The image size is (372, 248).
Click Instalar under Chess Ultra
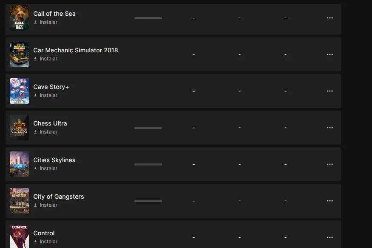click(48, 132)
